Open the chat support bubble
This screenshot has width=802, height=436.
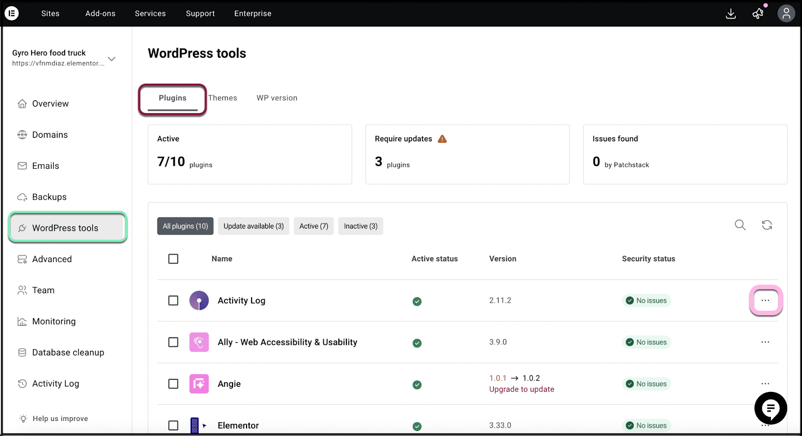pyautogui.click(x=770, y=408)
